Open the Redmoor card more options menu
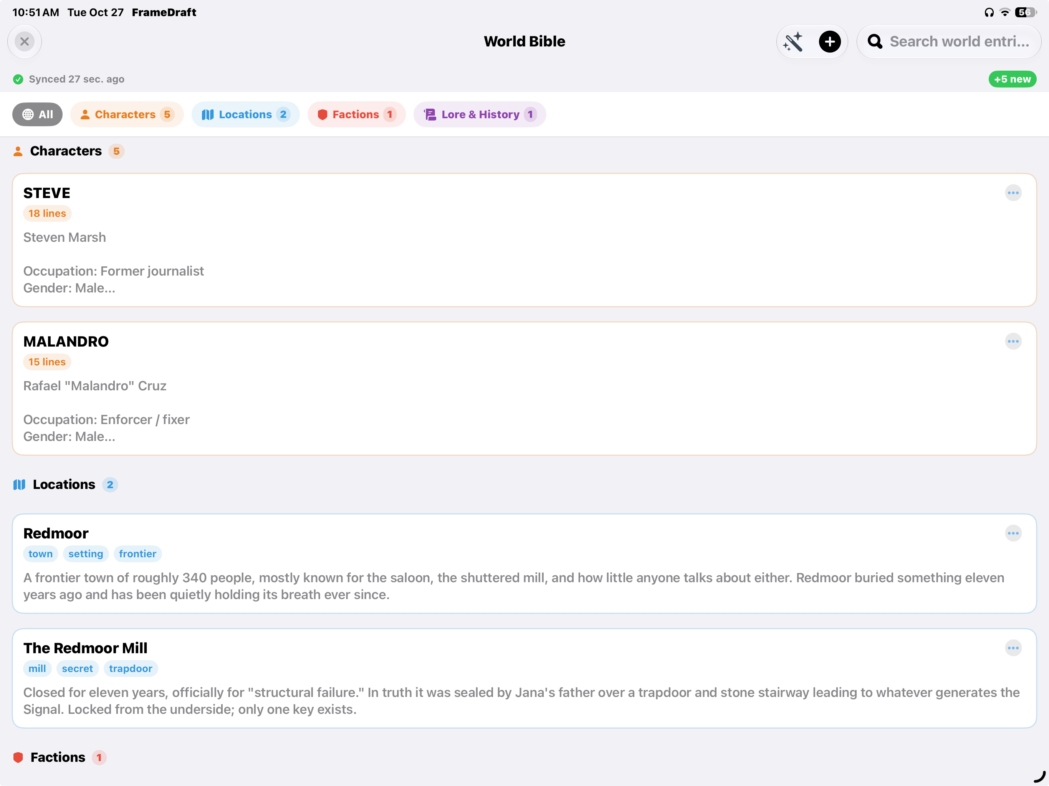This screenshot has width=1049, height=786. pos(1013,533)
